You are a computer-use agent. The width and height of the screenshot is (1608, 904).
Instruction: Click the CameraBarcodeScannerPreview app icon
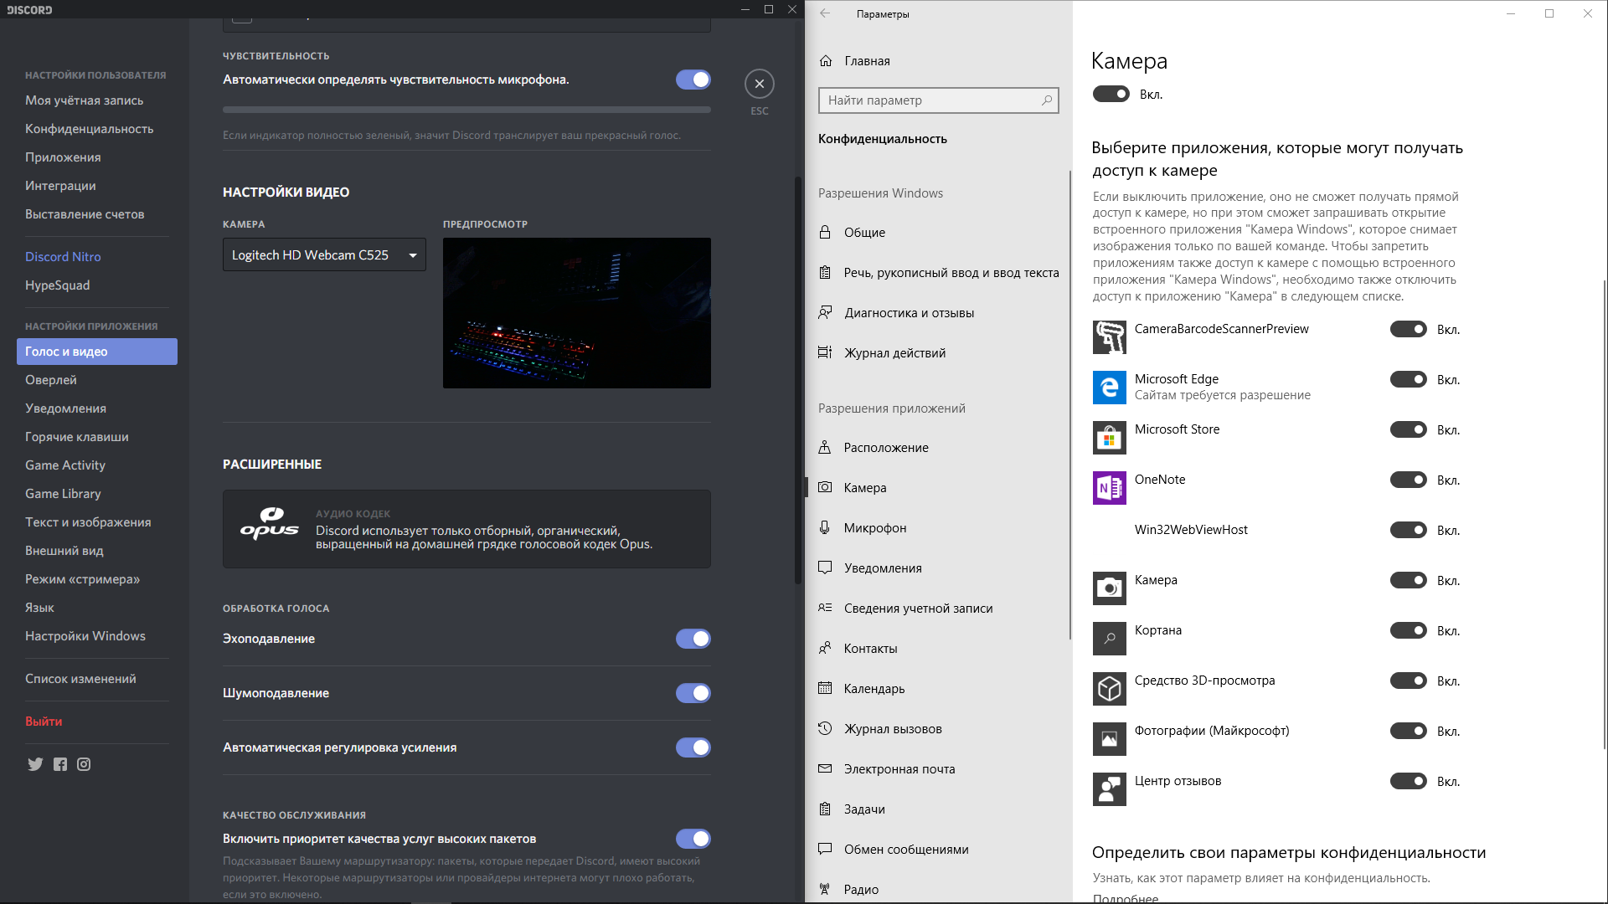pos(1110,337)
